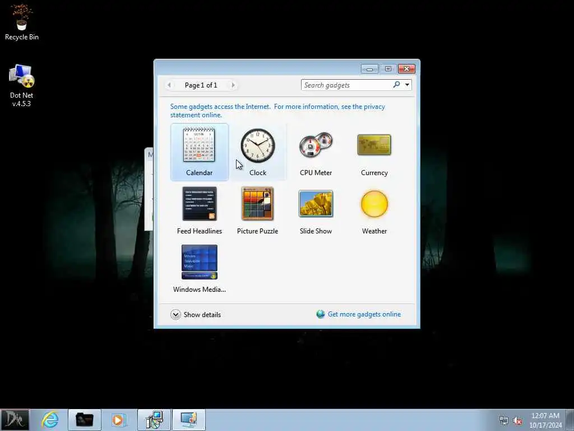574x431 pixels.
Task: Click the Page 1 of 1 text
Action: click(x=201, y=85)
